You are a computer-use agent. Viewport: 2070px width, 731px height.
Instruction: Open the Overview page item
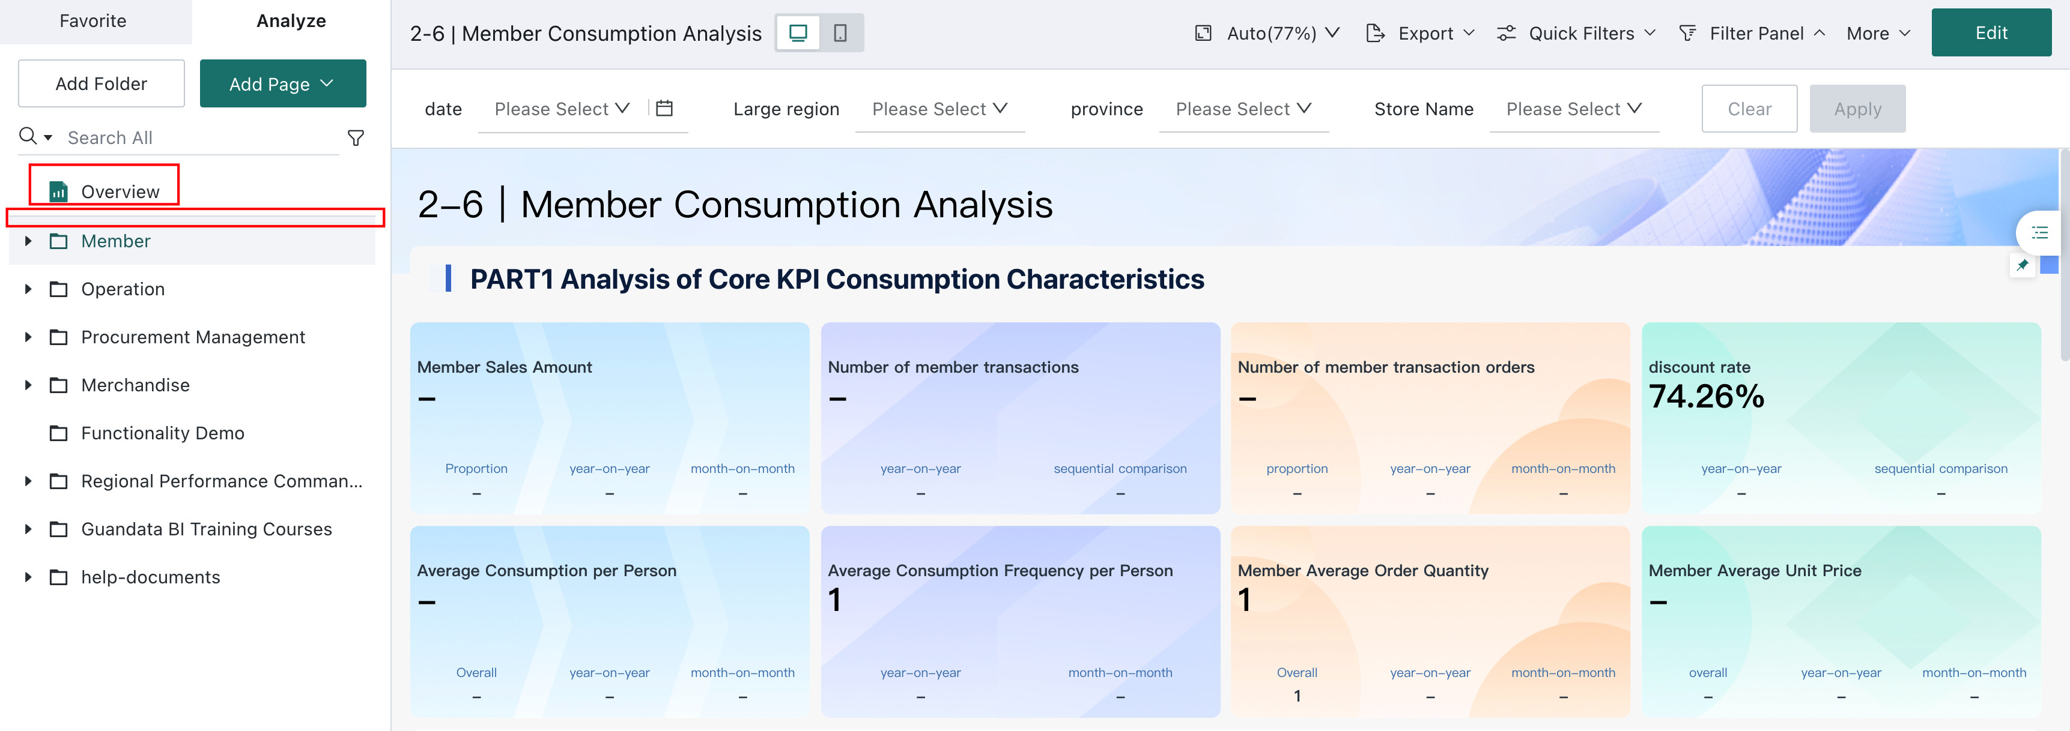105,191
